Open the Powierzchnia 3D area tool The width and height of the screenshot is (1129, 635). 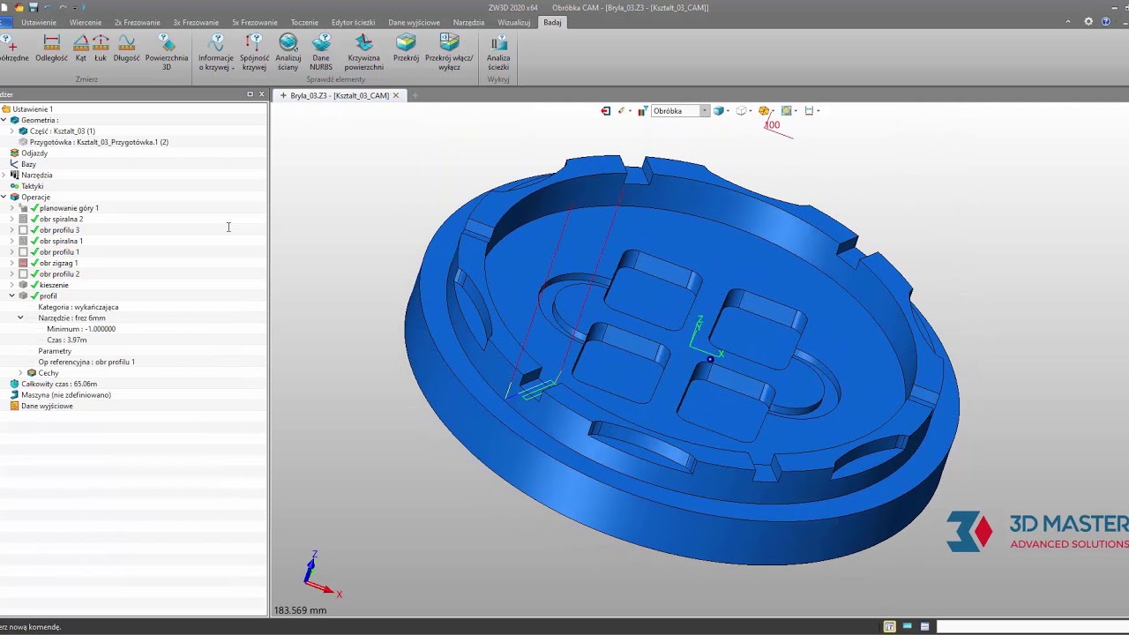[x=166, y=52]
